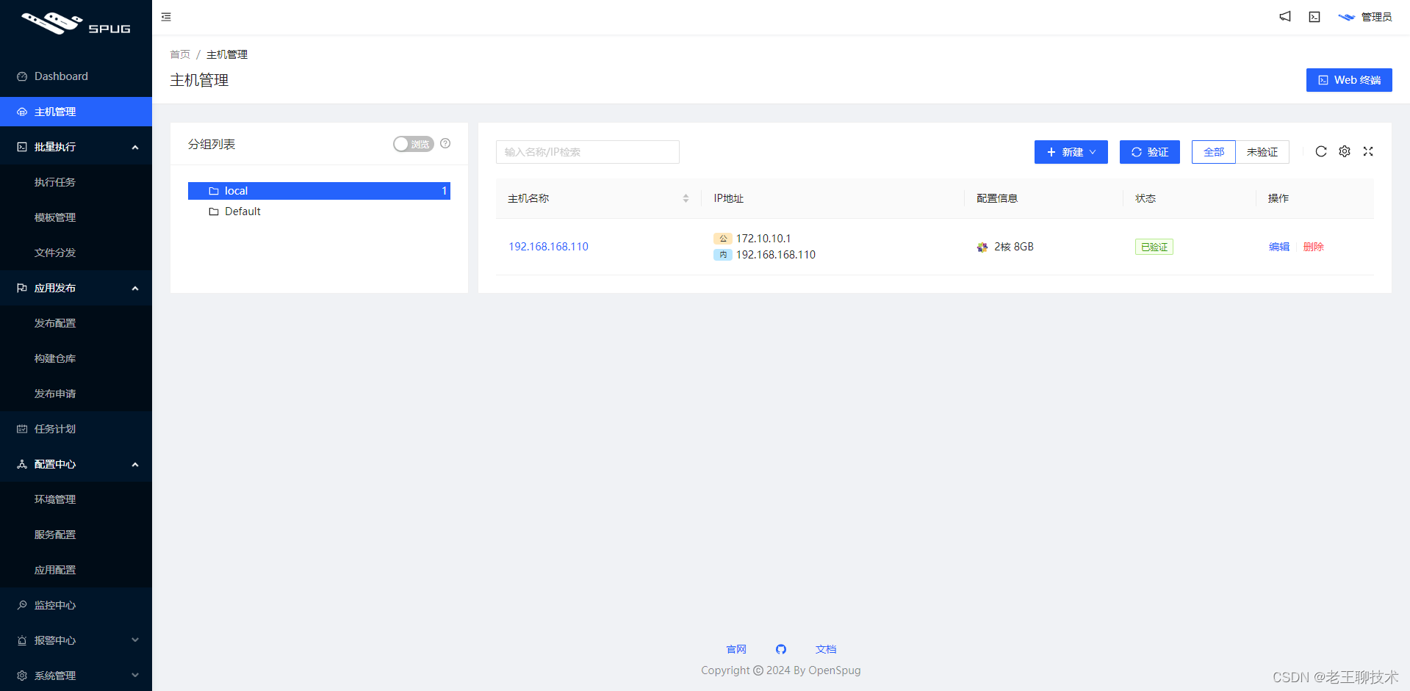Screen dimensions: 1410x691
Task: Click the internal IP 192.168.168.110
Action: tap(776, 255)
